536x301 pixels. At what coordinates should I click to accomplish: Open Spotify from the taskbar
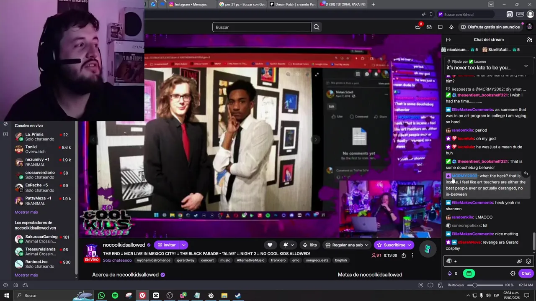coord(115,296)
